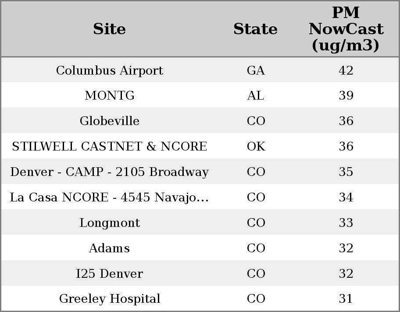
Task: Select the MONTG site cell
Action: click(110, 96)
